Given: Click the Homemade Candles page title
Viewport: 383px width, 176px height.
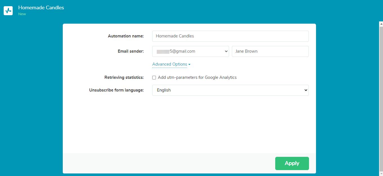Looking at the screenshot, I should pyautogui.click(x=41, y=8).
